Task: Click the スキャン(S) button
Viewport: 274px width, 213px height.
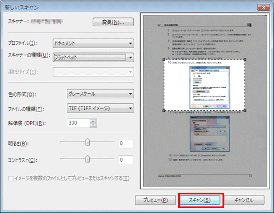Action: pyautogui.click(x=200, y=200)
